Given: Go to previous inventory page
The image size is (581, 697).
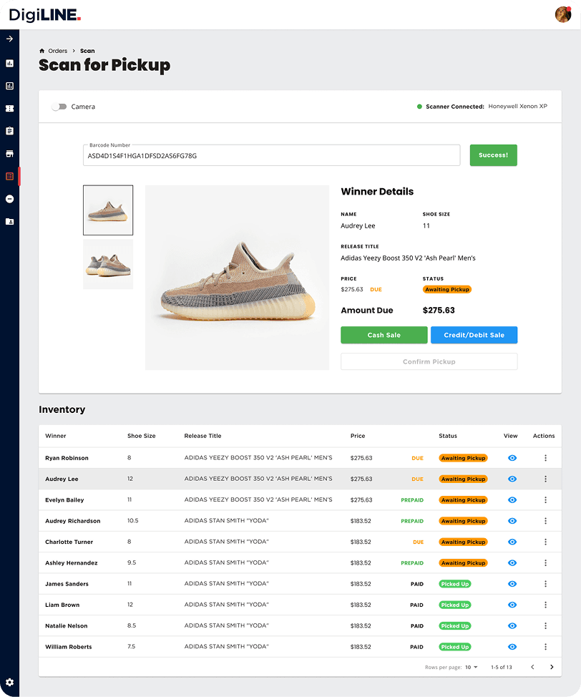Looking at the screenshot, I should point(532,667).
